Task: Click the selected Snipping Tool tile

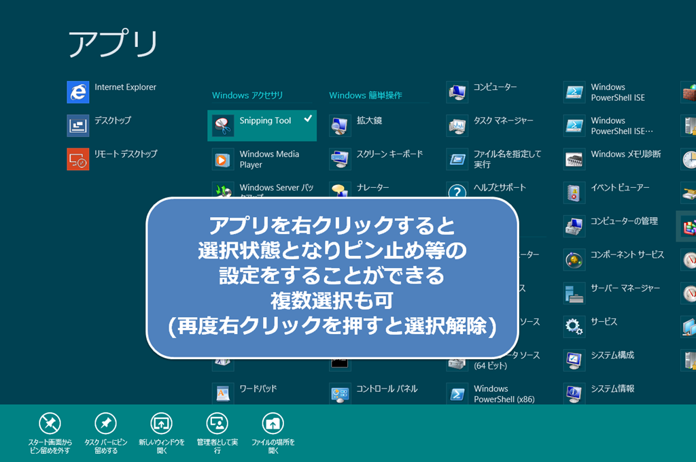Action: (262, 125)
